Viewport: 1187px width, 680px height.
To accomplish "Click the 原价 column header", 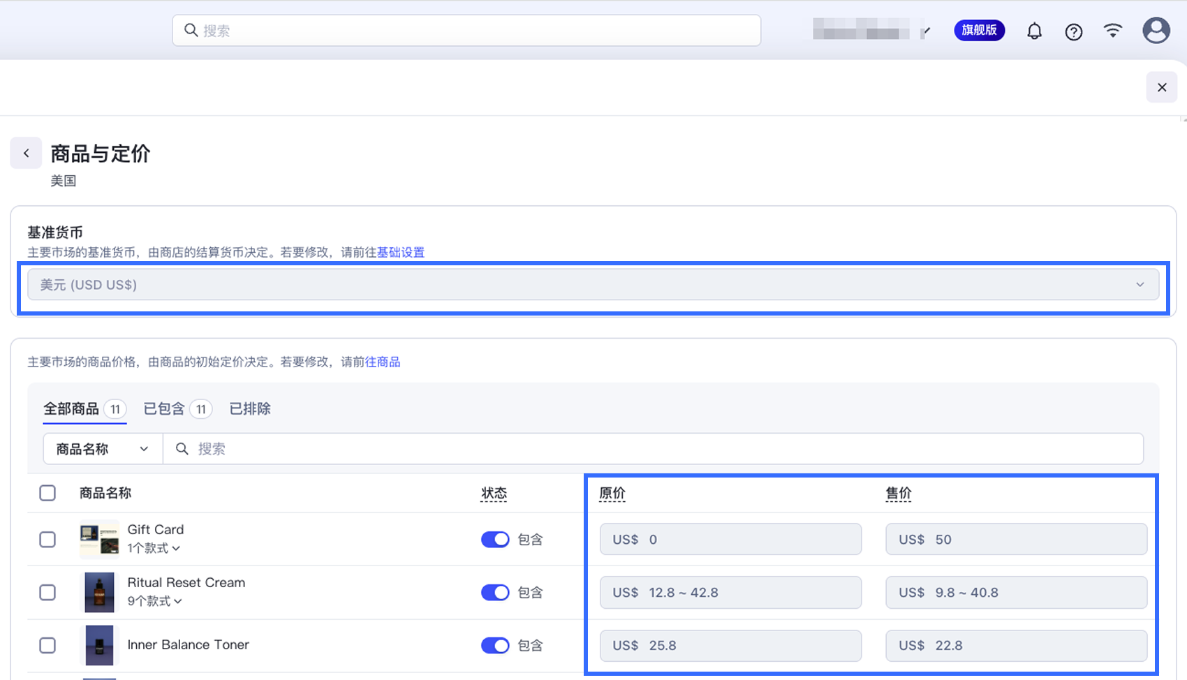I will click(x=612, y=493).
